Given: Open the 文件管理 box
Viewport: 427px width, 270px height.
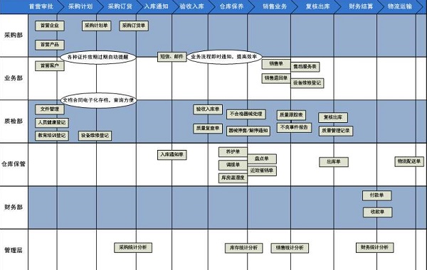Looking at the screenshot, I should click(50, 109).
